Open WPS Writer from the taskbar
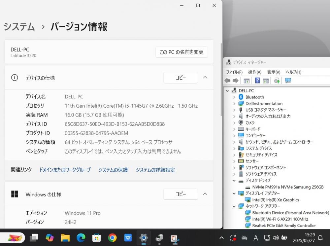 point(128,238)
